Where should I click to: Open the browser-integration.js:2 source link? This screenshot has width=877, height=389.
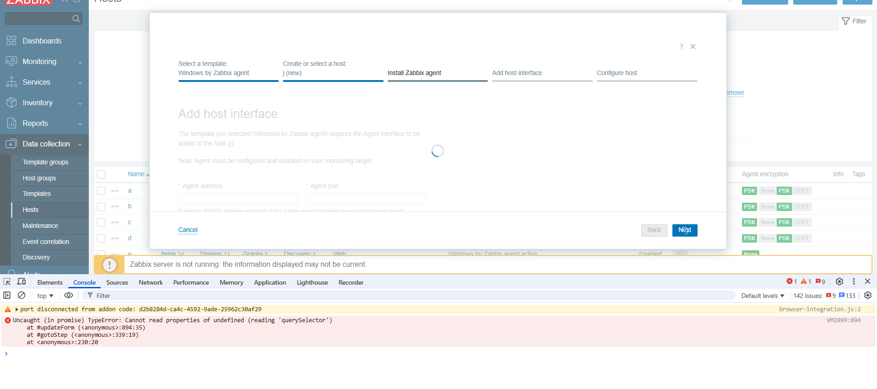coord(820,309)
